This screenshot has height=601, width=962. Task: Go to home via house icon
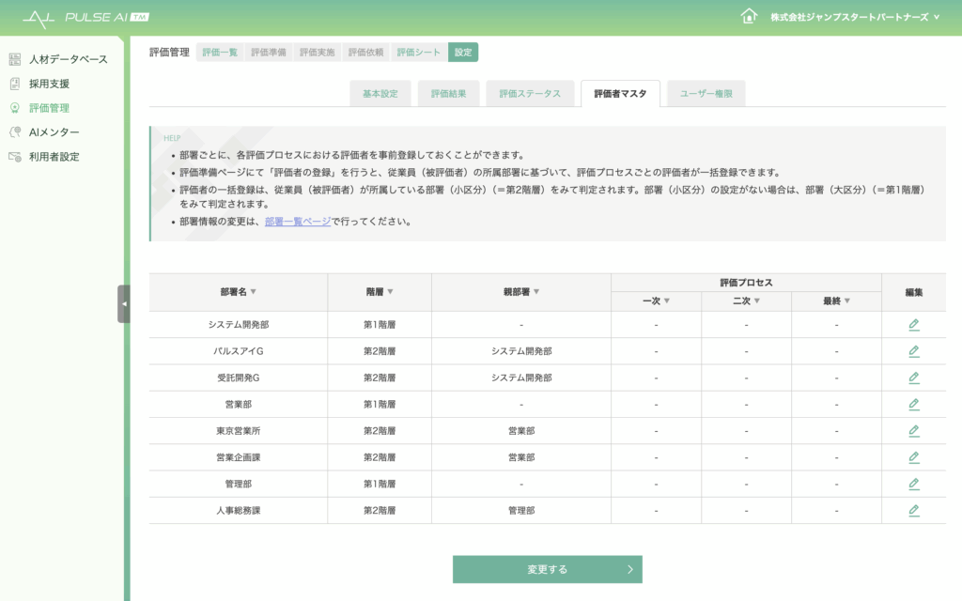tap(749, 16)
